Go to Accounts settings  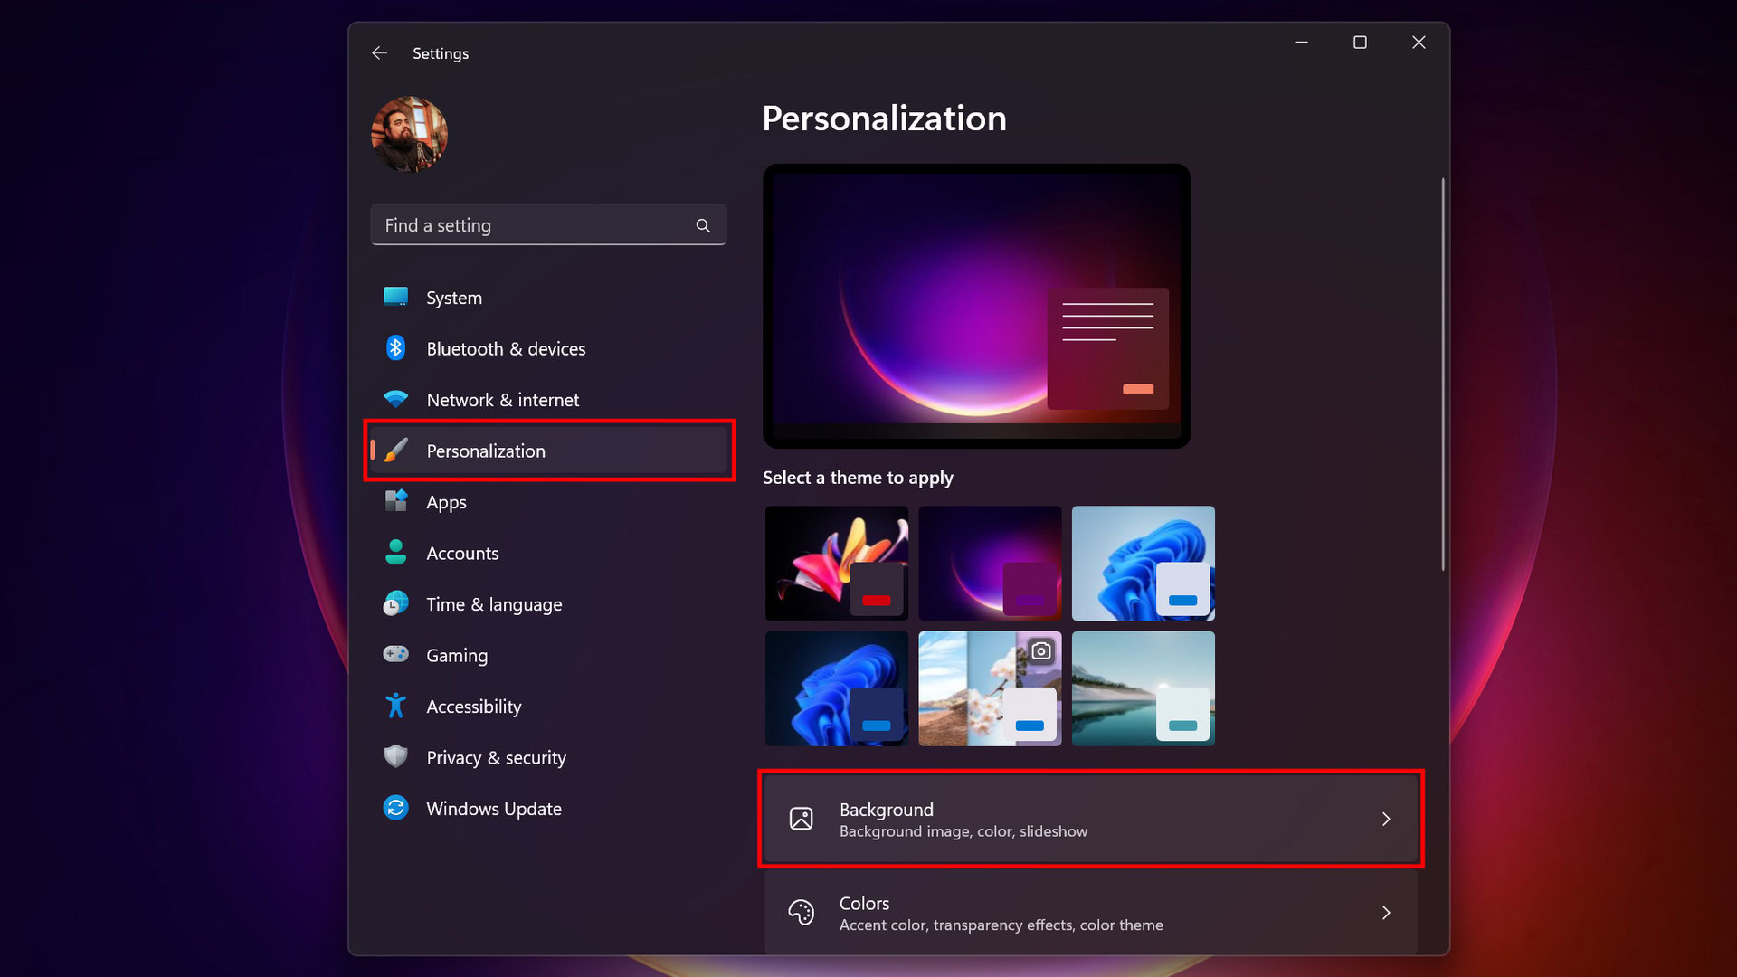pos(462,553)
